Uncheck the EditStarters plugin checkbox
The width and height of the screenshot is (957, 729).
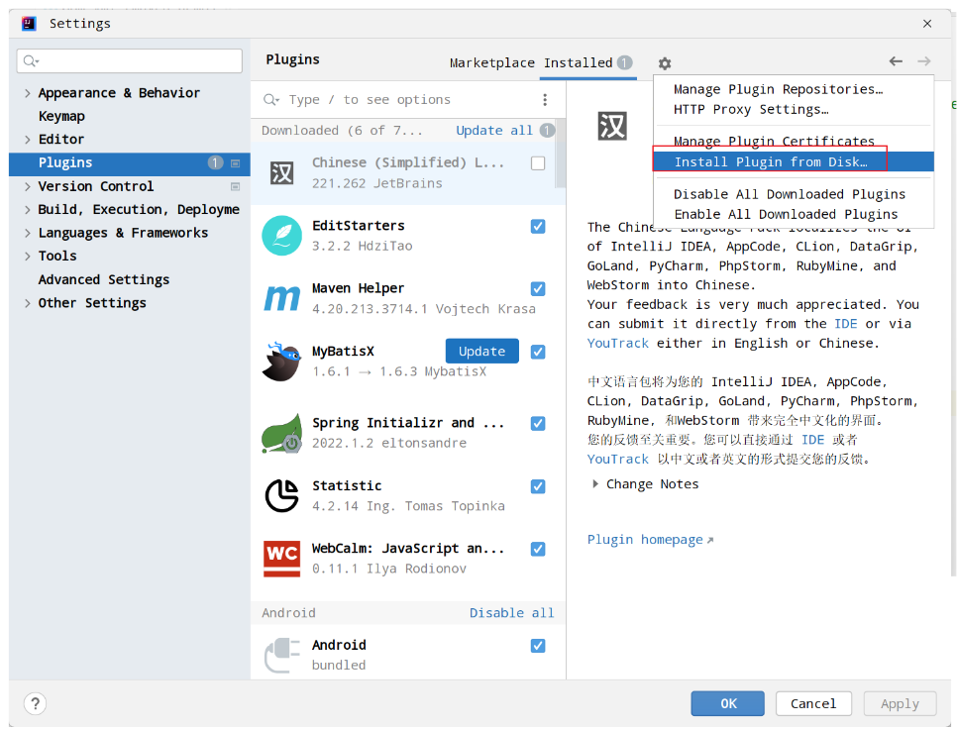(x=538, y=226)
